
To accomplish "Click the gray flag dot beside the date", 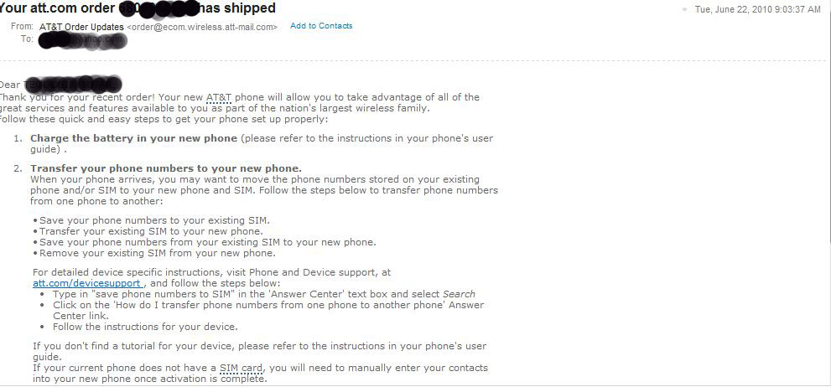I will click(684, 9).
